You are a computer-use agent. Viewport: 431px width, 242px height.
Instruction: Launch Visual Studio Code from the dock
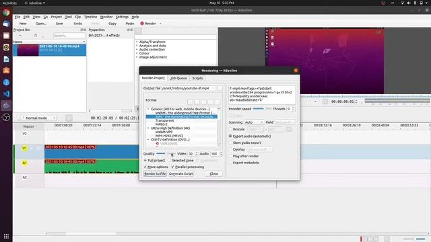pos(6,94)
